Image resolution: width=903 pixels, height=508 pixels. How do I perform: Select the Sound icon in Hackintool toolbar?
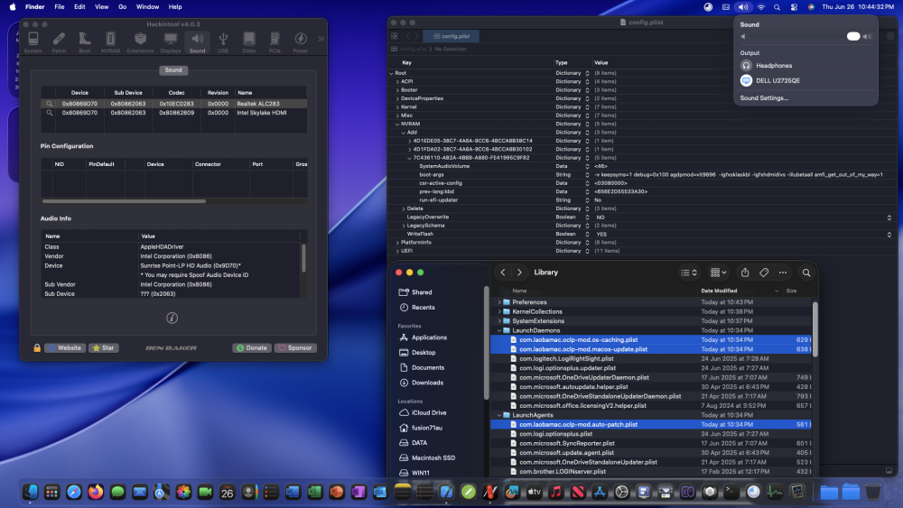pos(197,42)
